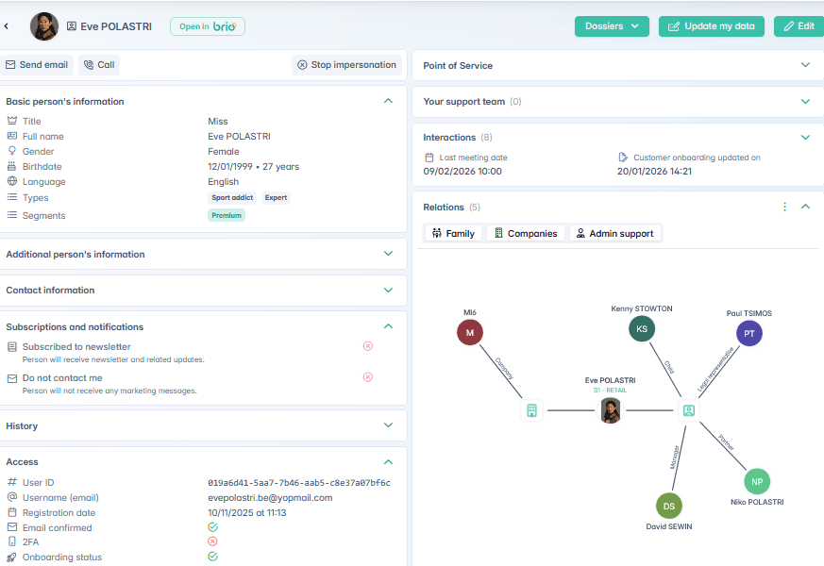824x566 pixels.
Task: Toggle the Subscribed to newsletter status
Action: tap(368, 346)
